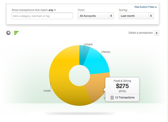Click the white center of the donut
The width and height of the screenshot is (168, 122).
[79, 76]
